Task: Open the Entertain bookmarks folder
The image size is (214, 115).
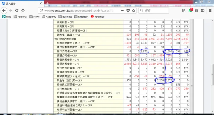Action: [81, 17]
